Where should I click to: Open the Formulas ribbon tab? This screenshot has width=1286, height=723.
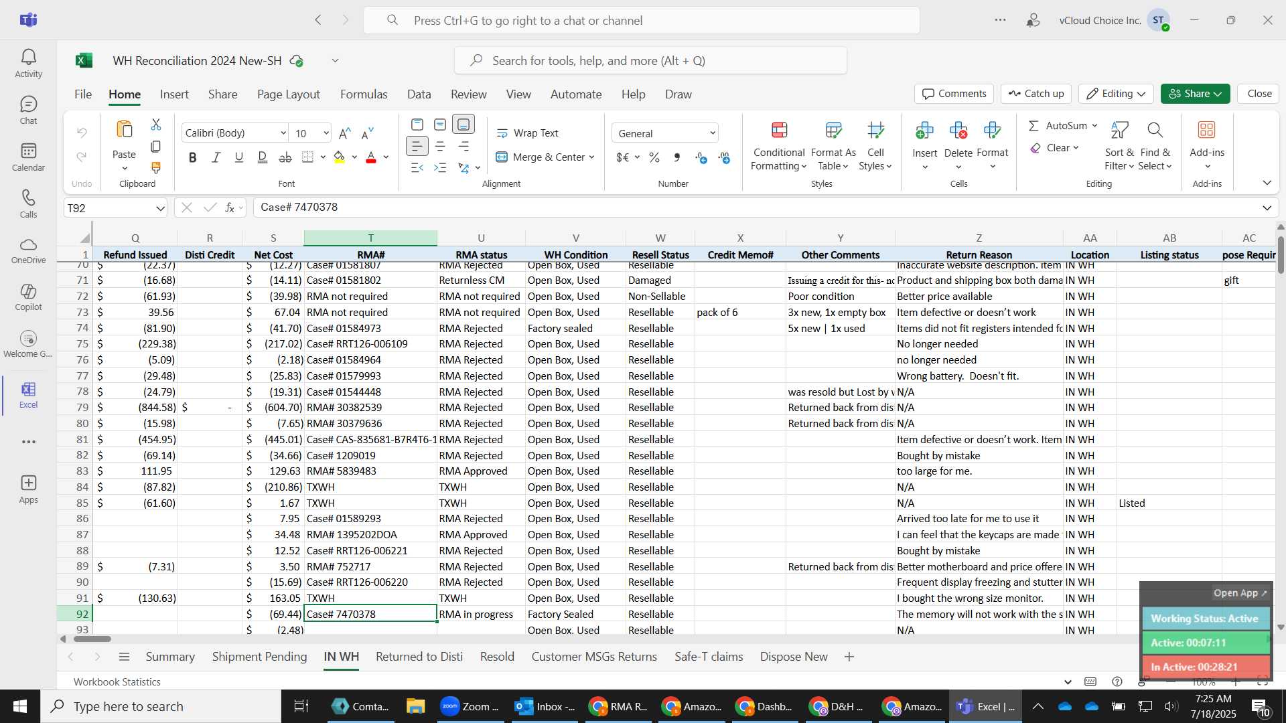coord(364,94)
